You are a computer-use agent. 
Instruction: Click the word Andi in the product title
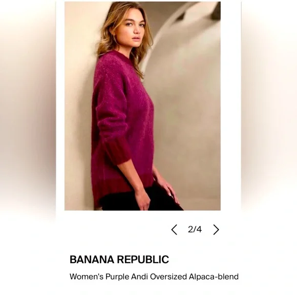click(140, 277)
